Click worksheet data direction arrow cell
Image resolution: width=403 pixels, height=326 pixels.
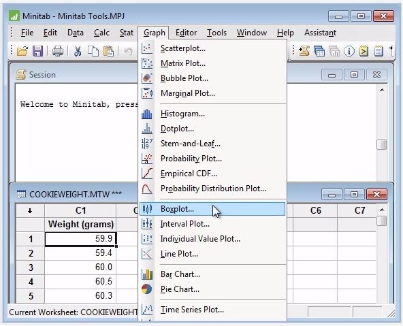(x=30, y=211)
